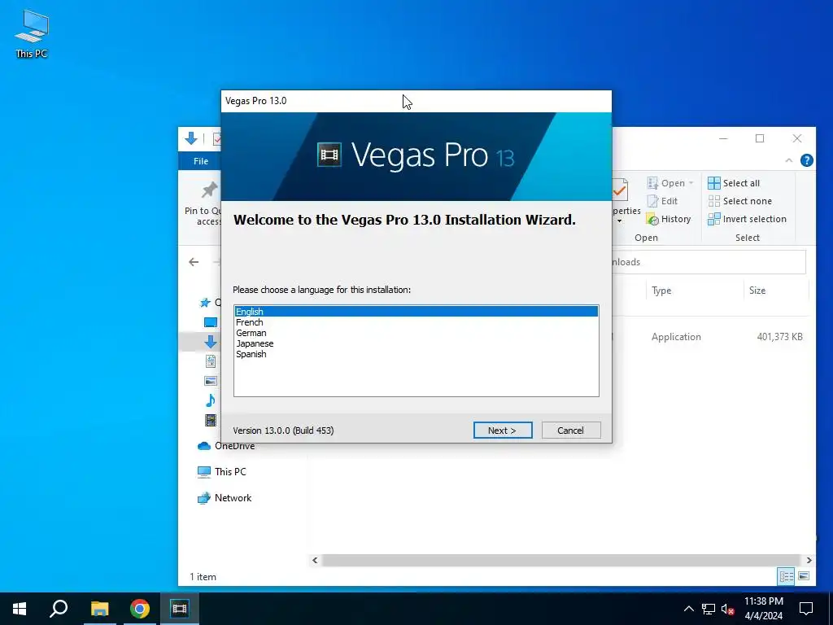Click Select none in Explorer ribbon
The image size is (833, 625).
(x=740, y=201)
